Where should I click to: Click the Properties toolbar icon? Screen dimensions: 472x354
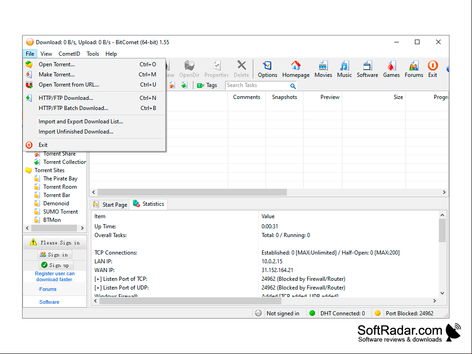(x=216, y=69)
